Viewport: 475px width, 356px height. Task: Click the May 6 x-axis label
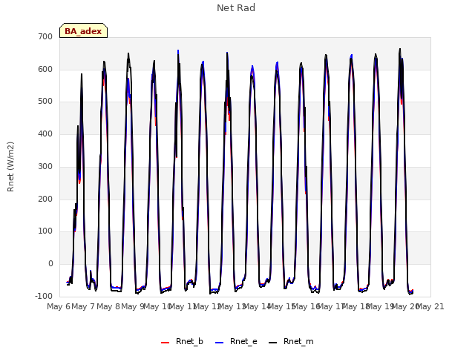(x=59, y=306)
